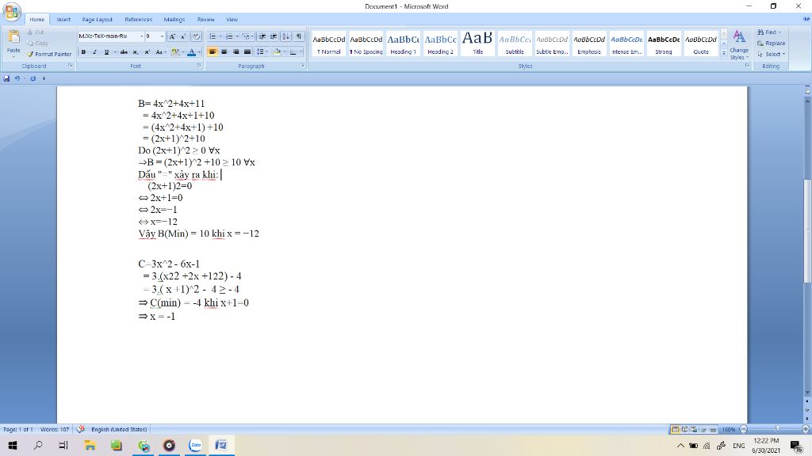Apply subscript formatting
The height and width of the screenshot is (456, 812).
pyautogui.click(x=135, y=51)
